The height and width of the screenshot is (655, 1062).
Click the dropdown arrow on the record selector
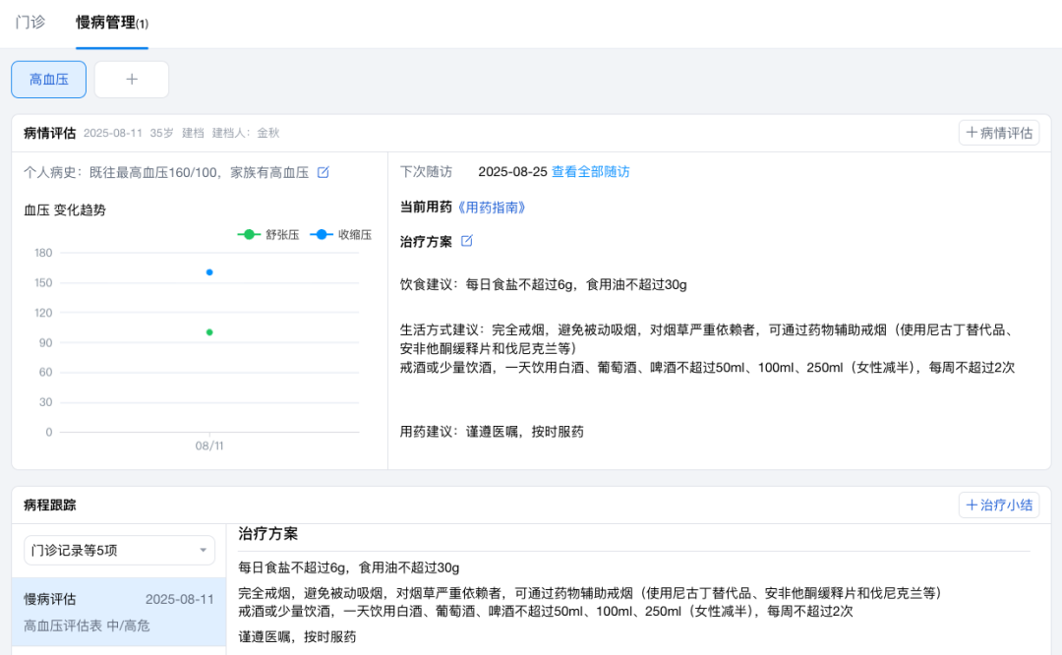[x=204, y=550]
